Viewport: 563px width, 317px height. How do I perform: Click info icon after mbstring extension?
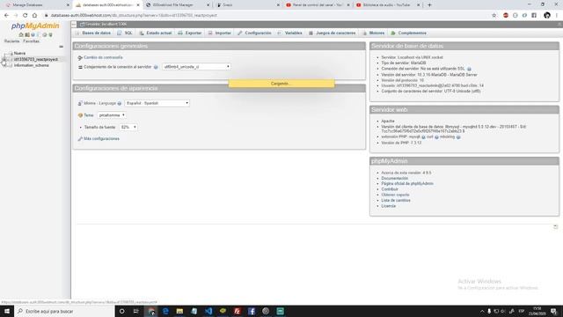point(458,137)
